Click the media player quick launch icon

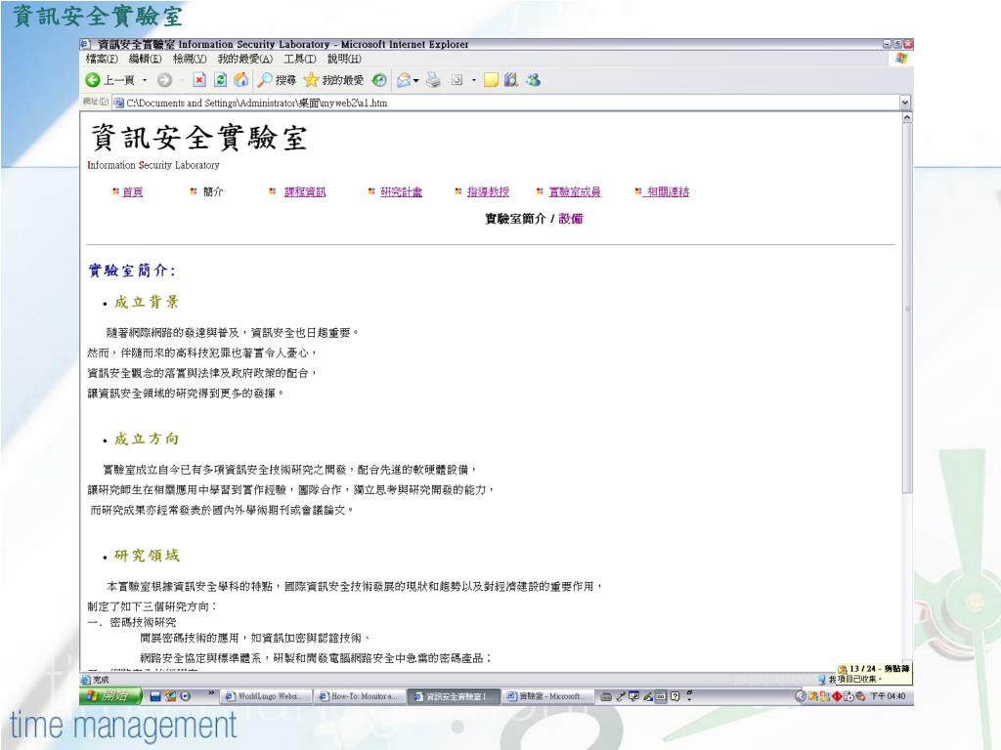coord(186,696)
